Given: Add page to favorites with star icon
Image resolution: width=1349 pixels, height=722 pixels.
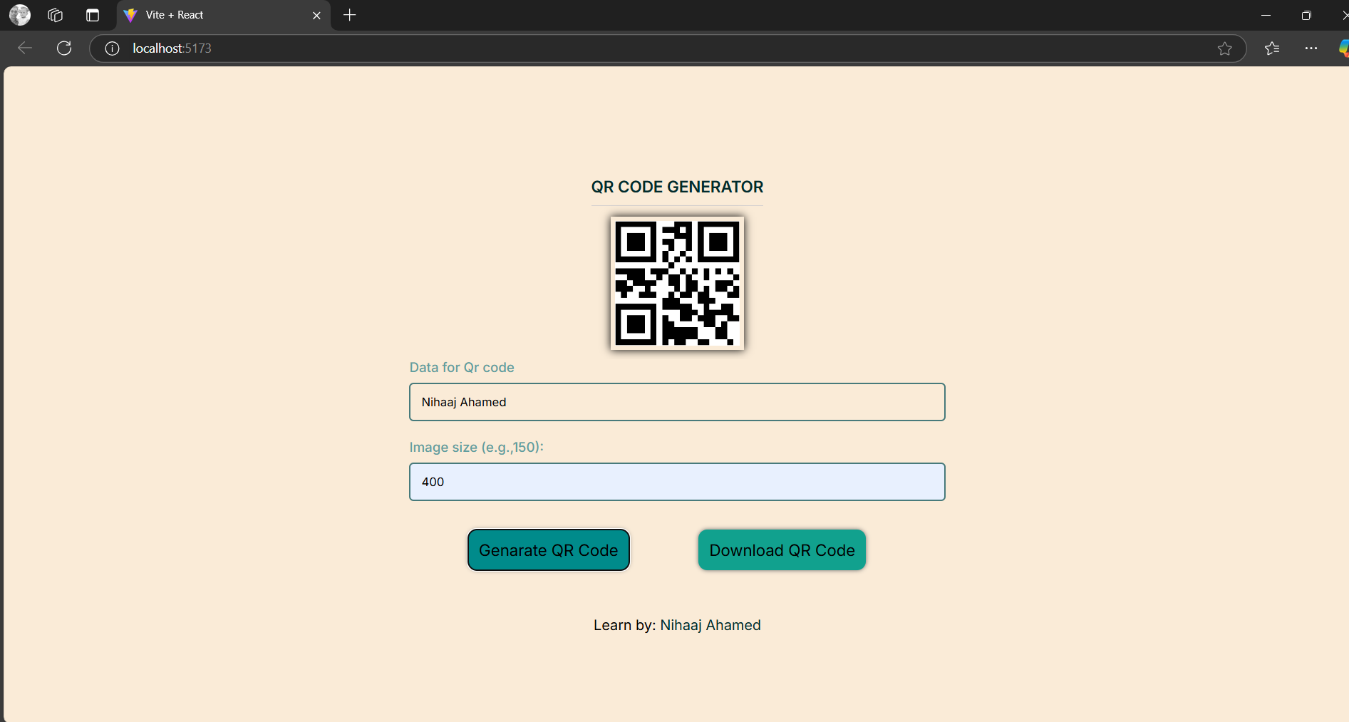Looking at the screenshot, I should (x=1224, y=48).
